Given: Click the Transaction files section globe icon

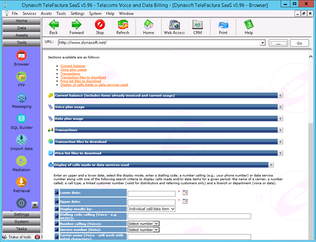Looking at the screenshot, I should tap(51, 141).
